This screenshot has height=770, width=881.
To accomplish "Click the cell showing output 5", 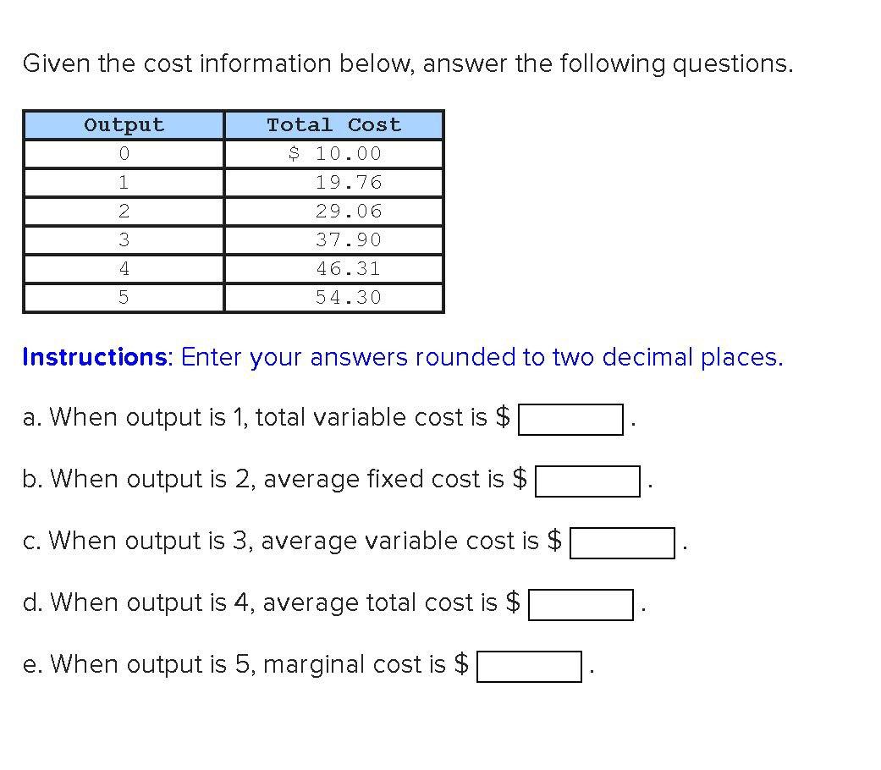I will tap(124, 297).
